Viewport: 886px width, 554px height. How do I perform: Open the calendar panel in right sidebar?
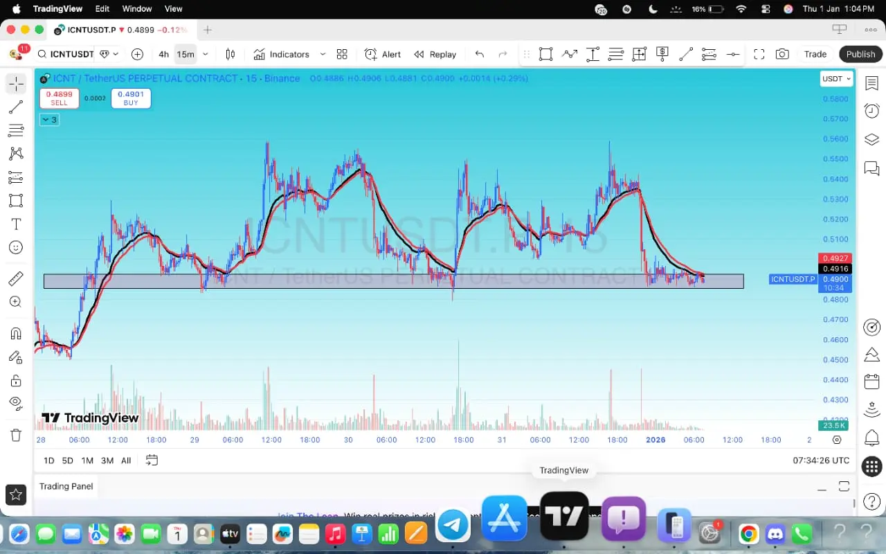pyautogui.click(x=871, y=382)
